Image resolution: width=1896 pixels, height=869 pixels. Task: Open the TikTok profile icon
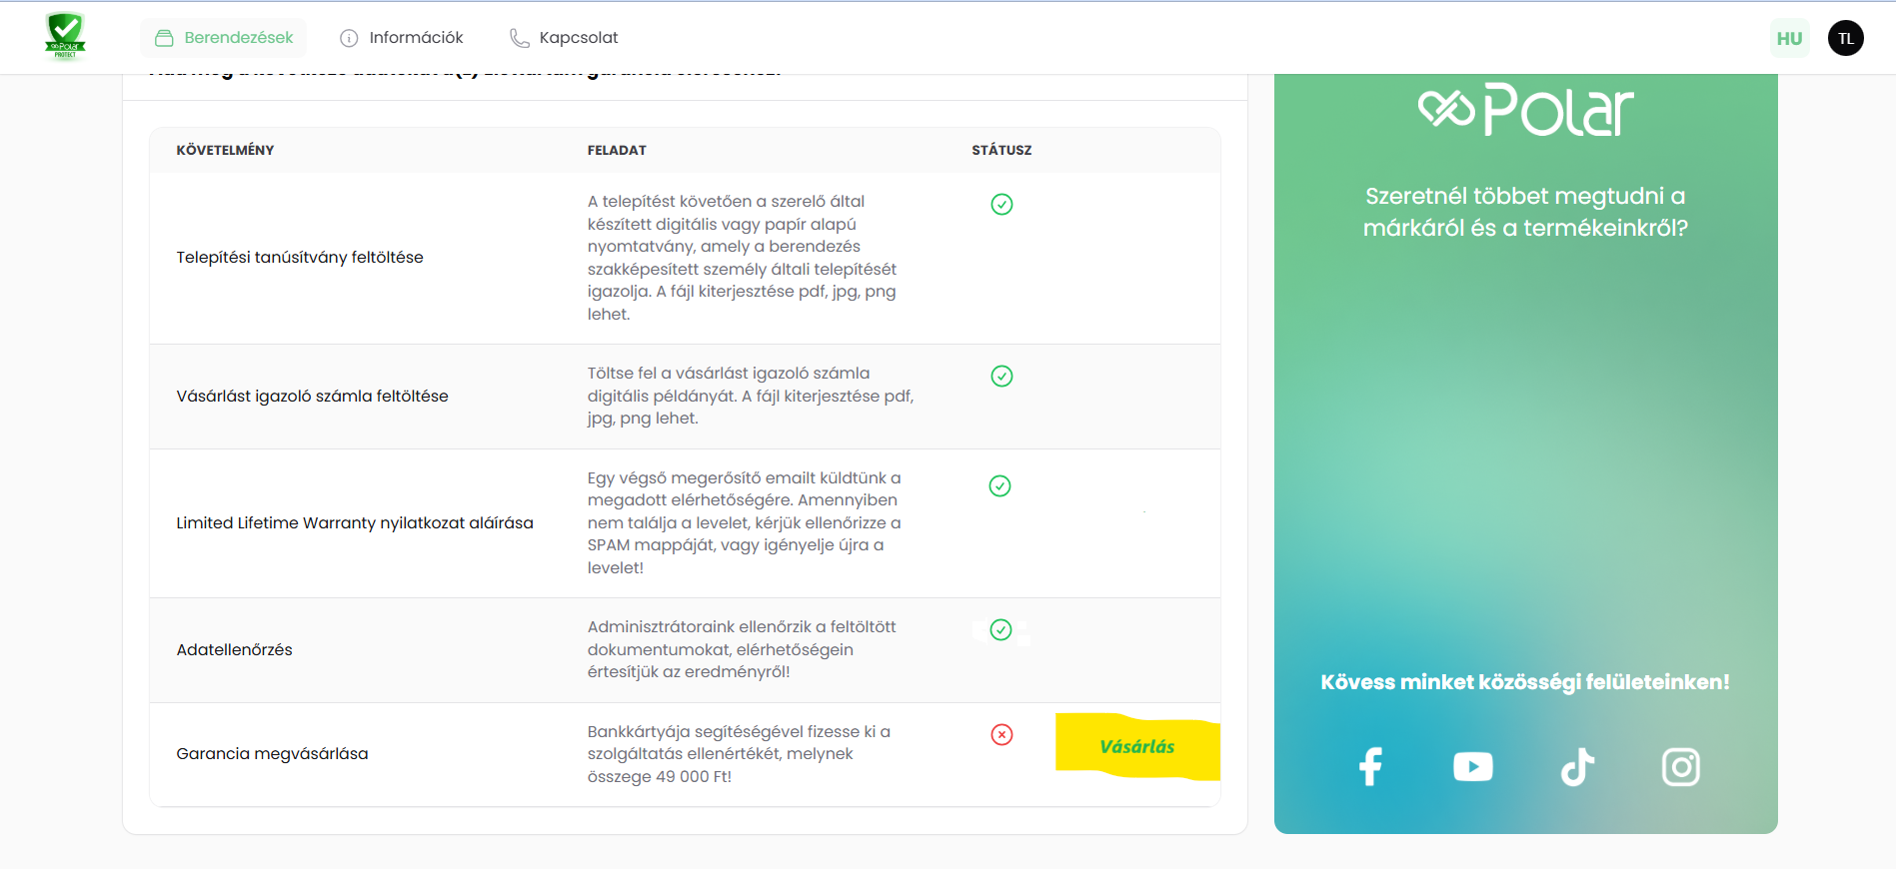pyautogui.click(x=1577, y=766)
